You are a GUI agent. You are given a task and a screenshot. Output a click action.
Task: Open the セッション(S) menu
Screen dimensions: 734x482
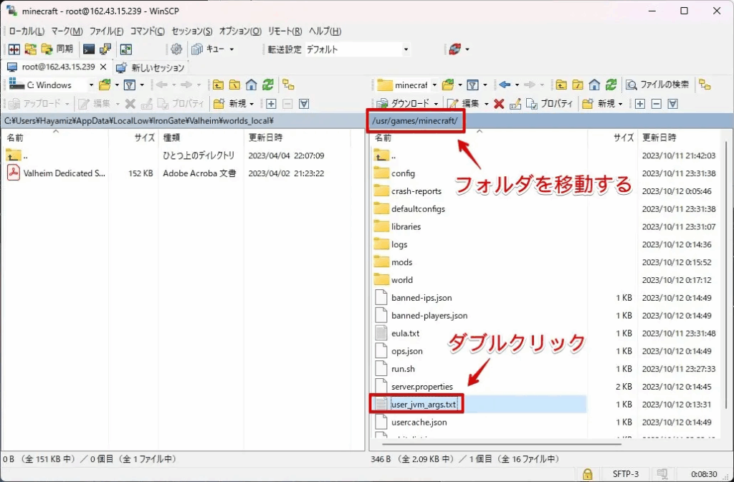(x=191, y=31)
